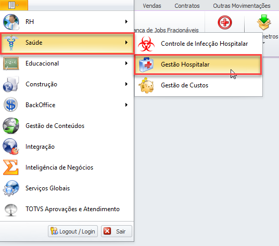Open TOTVS Aprovações e Atendimento label

72,209
